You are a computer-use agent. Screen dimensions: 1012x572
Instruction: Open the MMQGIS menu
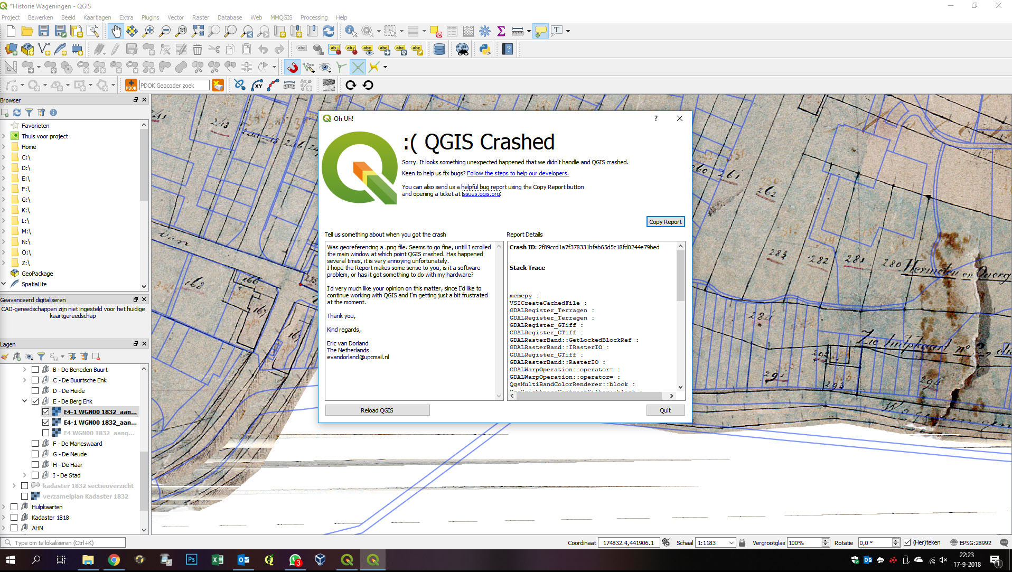coord(281,17)
